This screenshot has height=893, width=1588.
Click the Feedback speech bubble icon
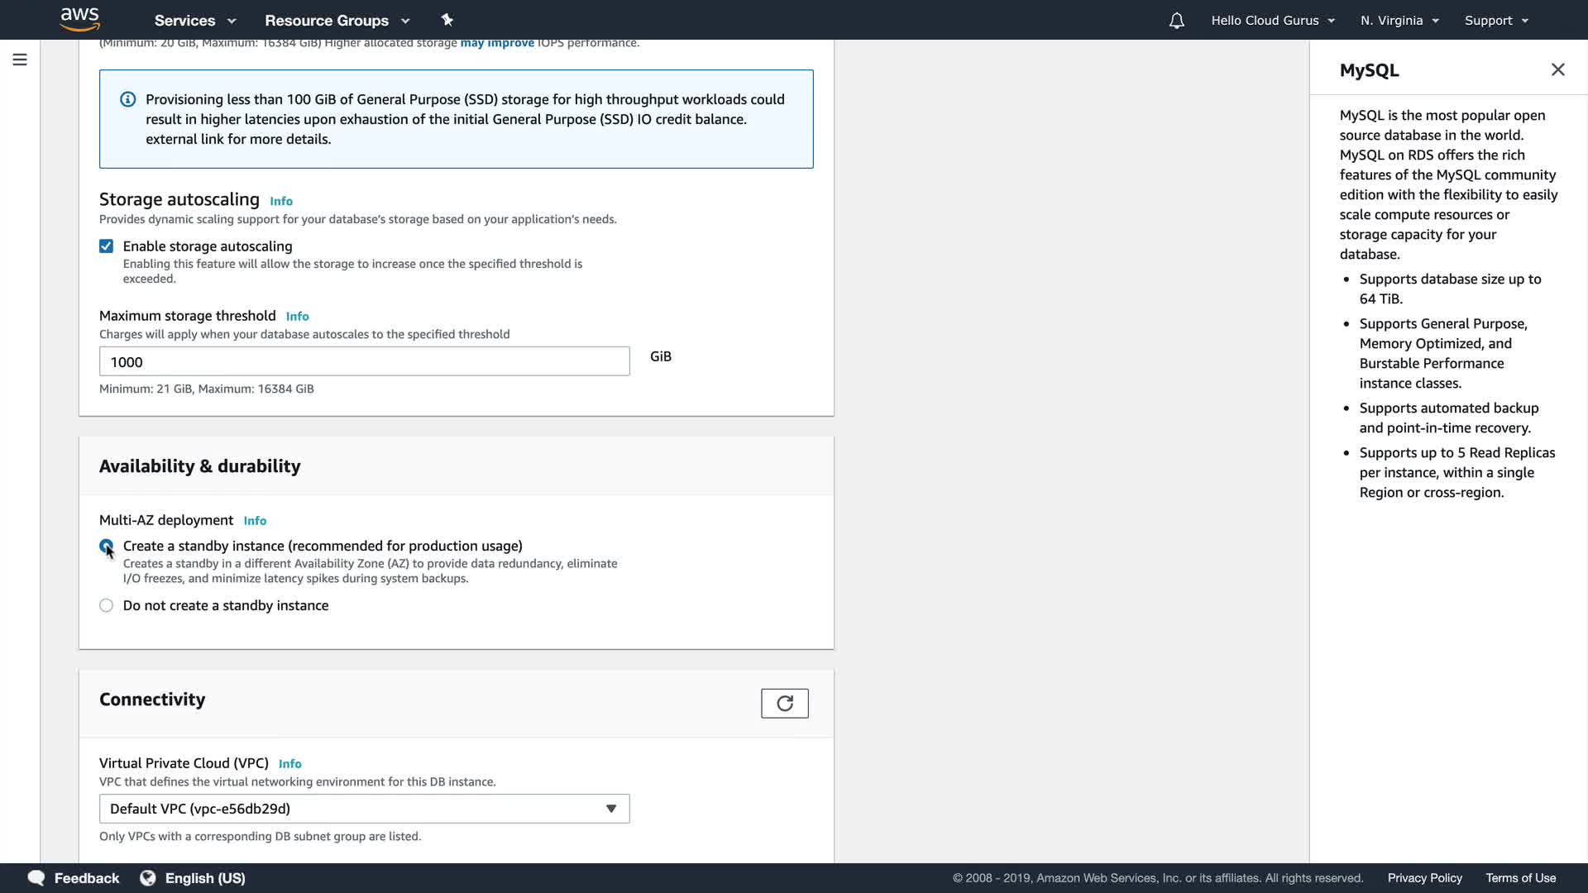click(x=36, y=878)
